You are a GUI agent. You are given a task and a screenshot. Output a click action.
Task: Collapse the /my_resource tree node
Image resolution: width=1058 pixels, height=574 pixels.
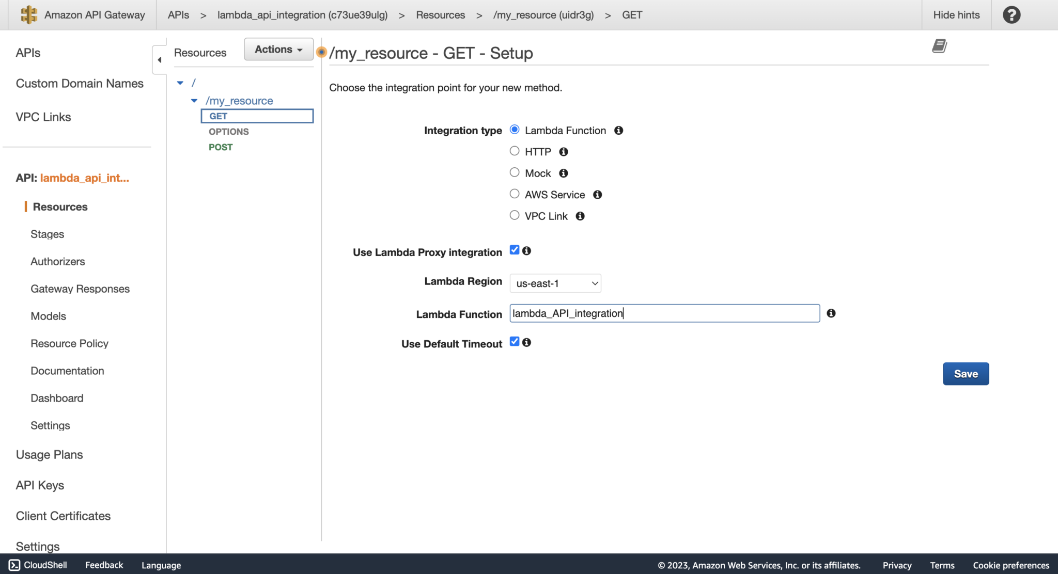click(x=194, y=101)
